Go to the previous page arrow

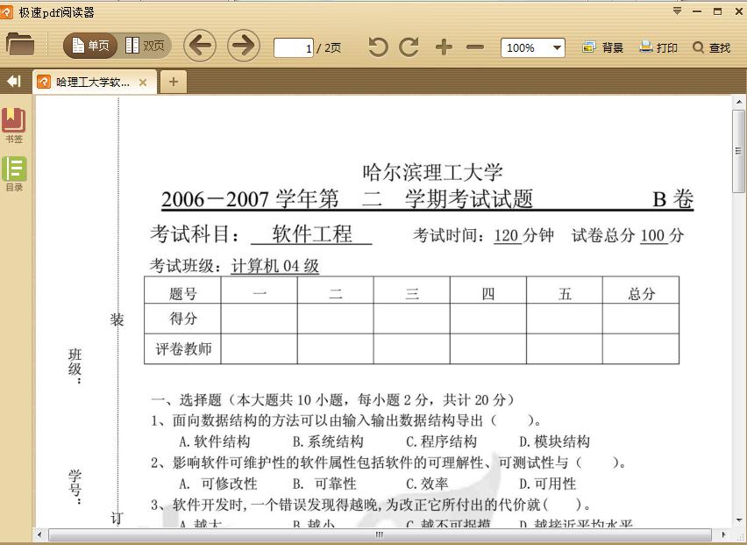click(200, 47)
